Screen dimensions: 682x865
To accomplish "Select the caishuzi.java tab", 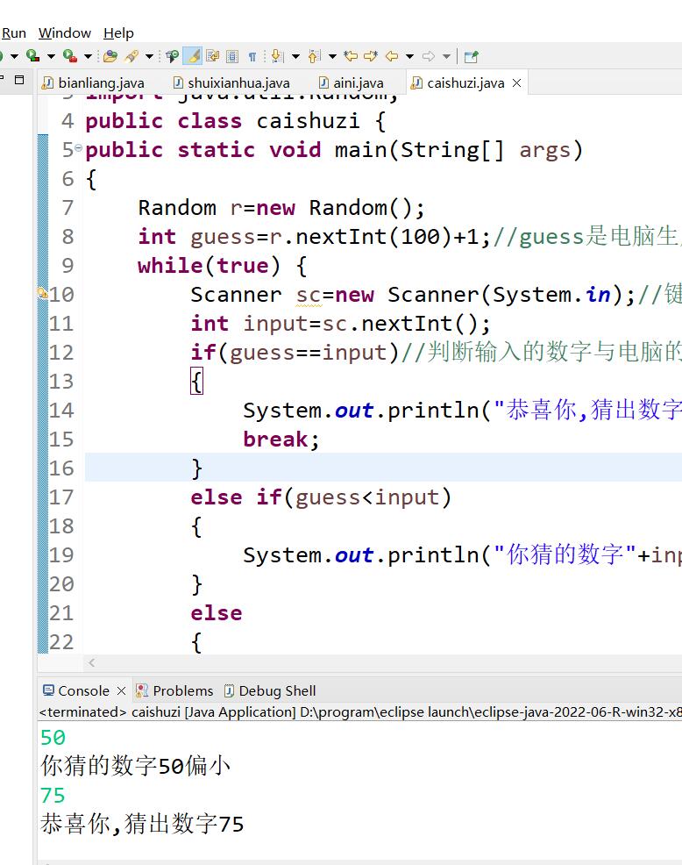I will [465, 82].
